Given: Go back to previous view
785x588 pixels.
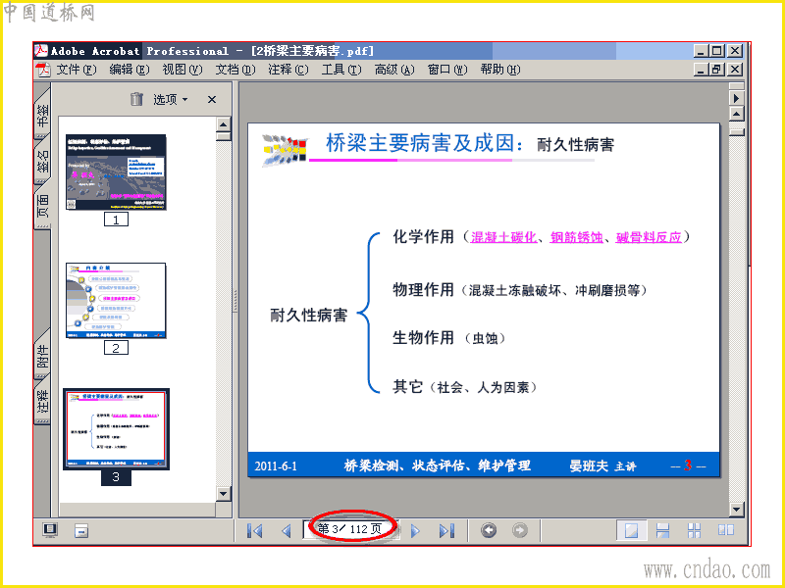Looking at the screenshot, I should pyautogui.click(x=489, y=530).
